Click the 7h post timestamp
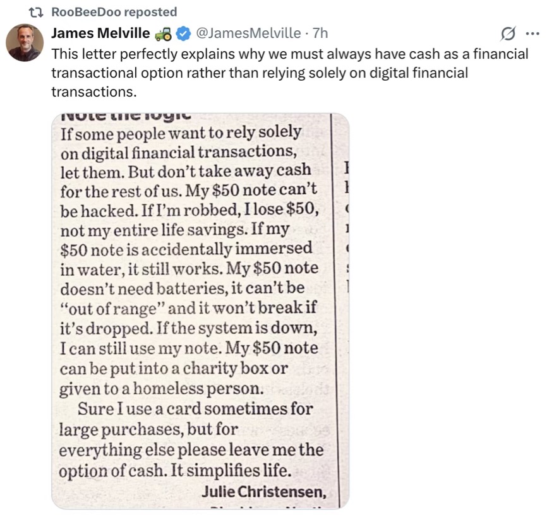 point(320,33)
